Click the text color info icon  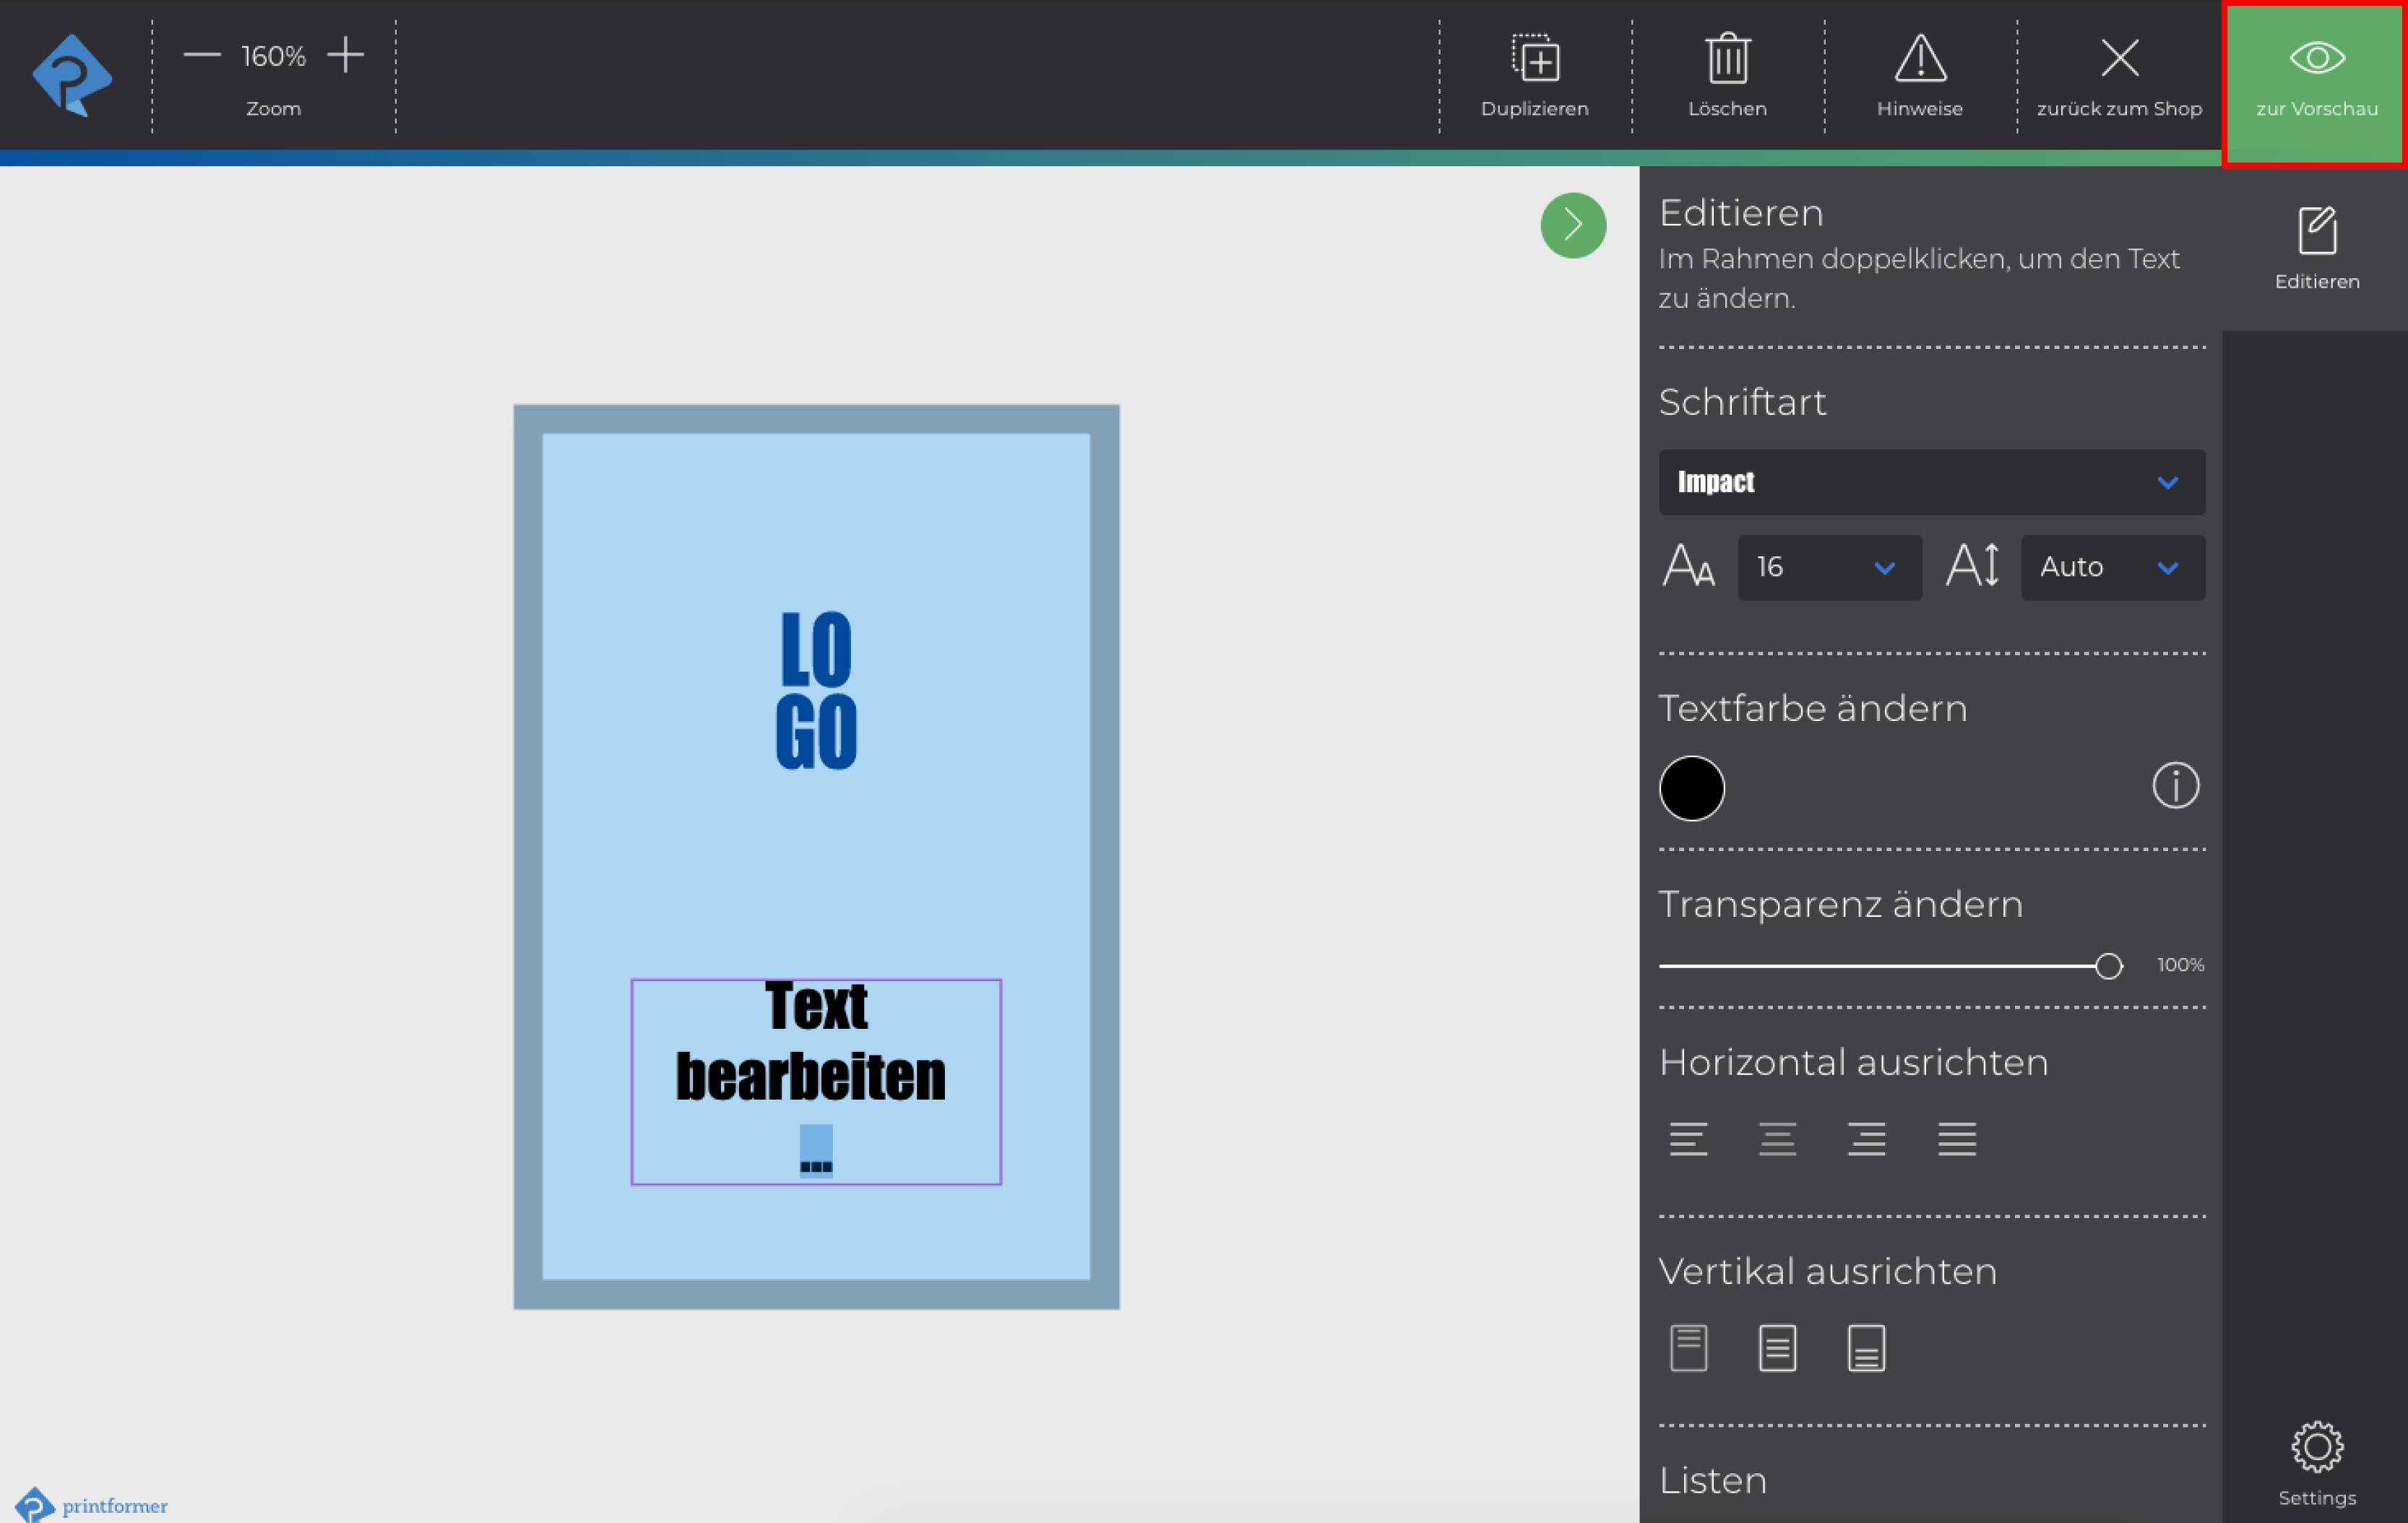click(2175, 786)
